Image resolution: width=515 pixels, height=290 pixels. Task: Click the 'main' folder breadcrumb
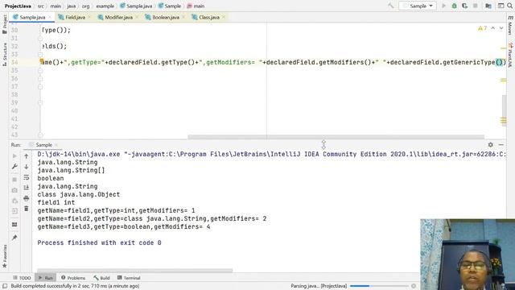click(x=56, y=6)
